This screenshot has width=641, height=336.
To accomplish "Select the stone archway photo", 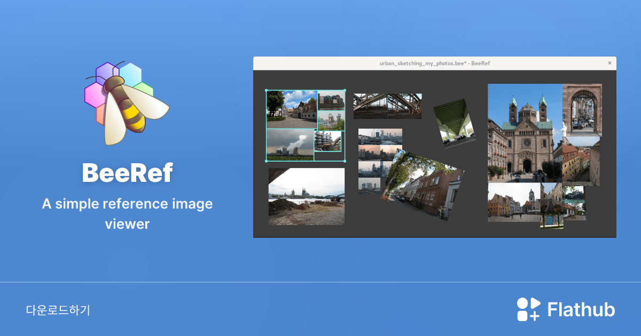I will 582,109.
